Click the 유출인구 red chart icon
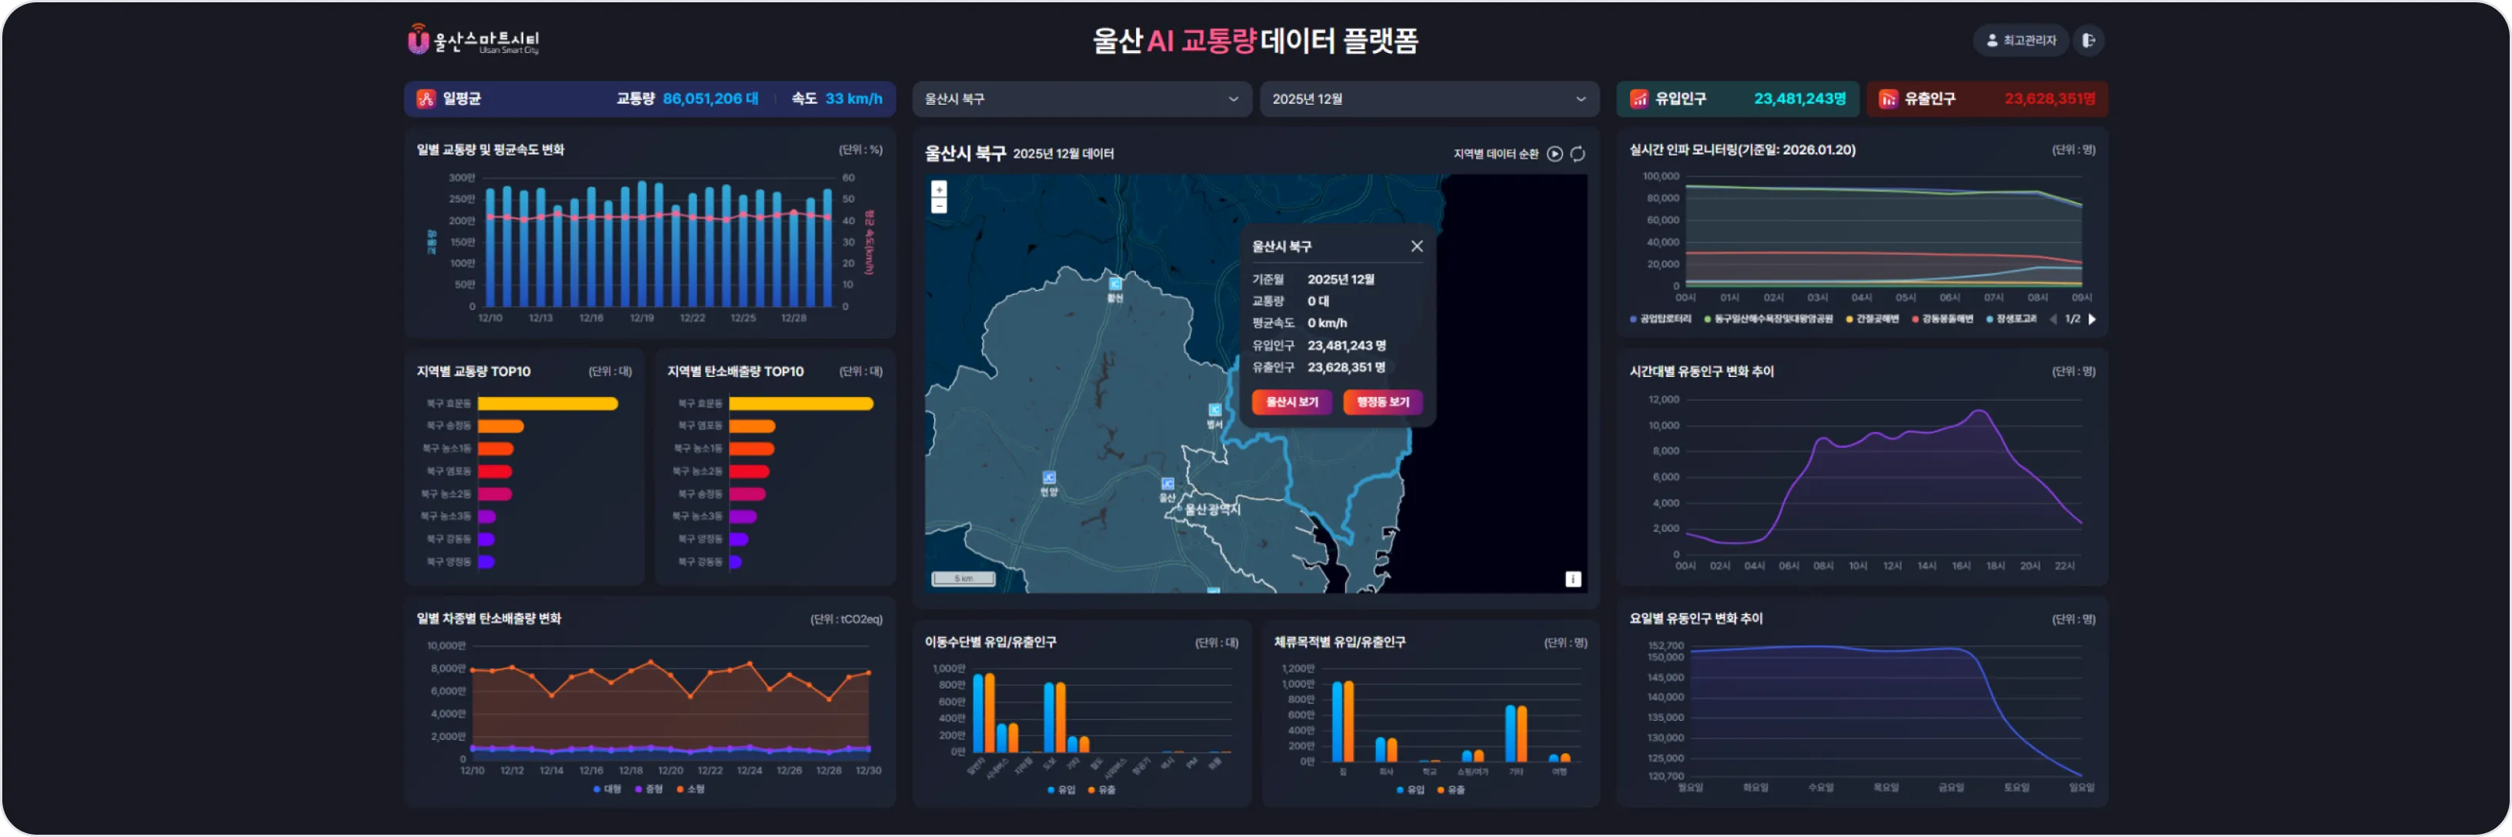The height and width of the screenshot is (837, 2512). coord(1889,98)
